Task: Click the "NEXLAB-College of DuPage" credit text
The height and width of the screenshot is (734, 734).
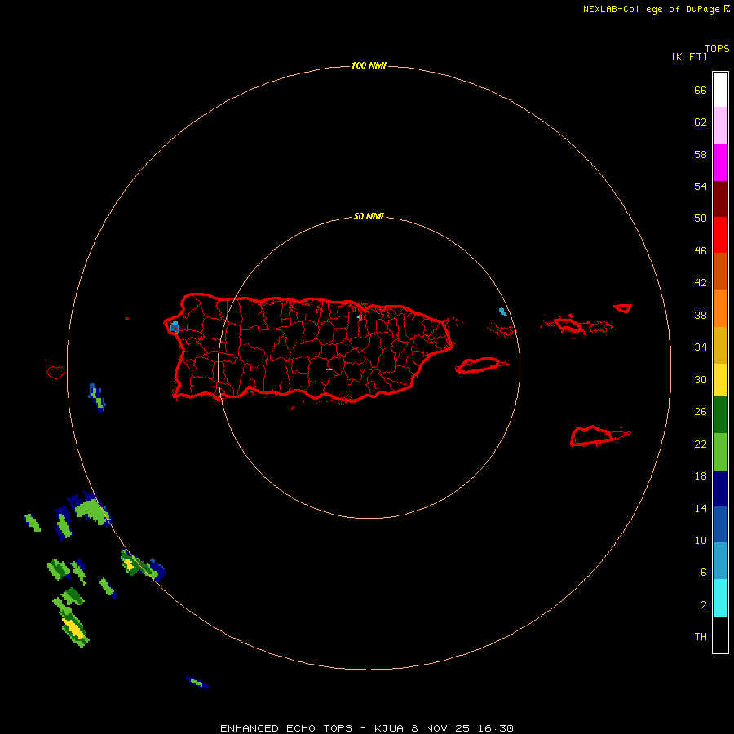Action: point(651,9)
